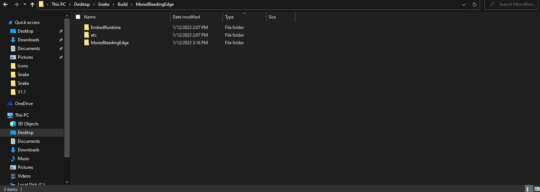Navigate to Snake breadcrumb in address bar
This screenshot has width=540, height=192.
coord(104,4)
